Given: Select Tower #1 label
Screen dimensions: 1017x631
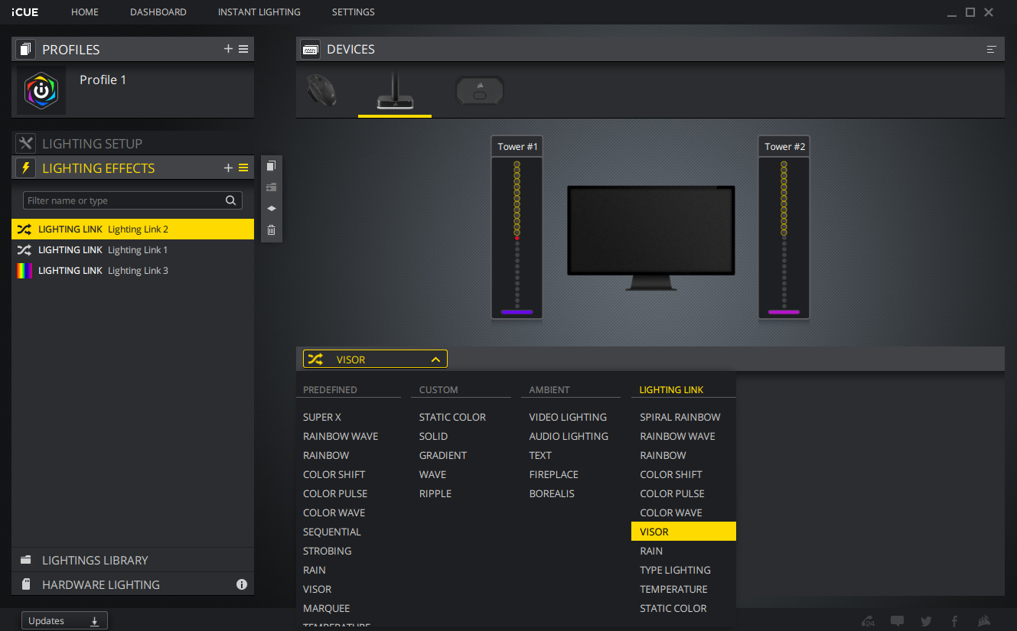Looking at the screenshot, I should pyautogui.click(x=517, y=146).
